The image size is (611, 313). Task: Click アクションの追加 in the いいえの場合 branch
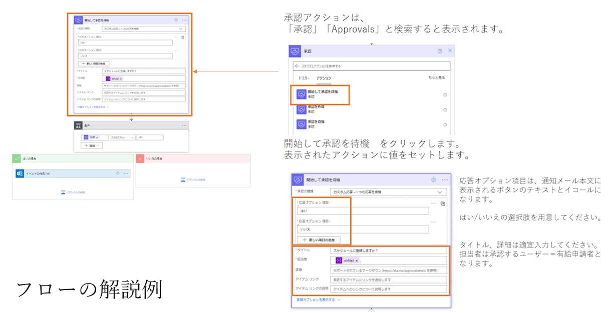coord(193,179)
